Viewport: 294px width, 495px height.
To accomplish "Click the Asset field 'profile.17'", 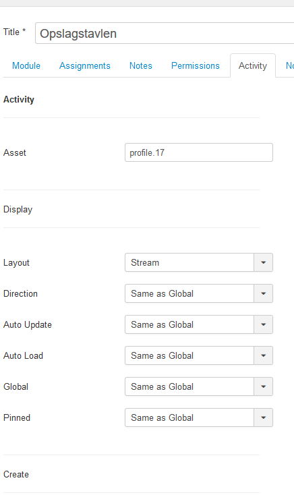I will pyautogui.click(x=199, y=152).
